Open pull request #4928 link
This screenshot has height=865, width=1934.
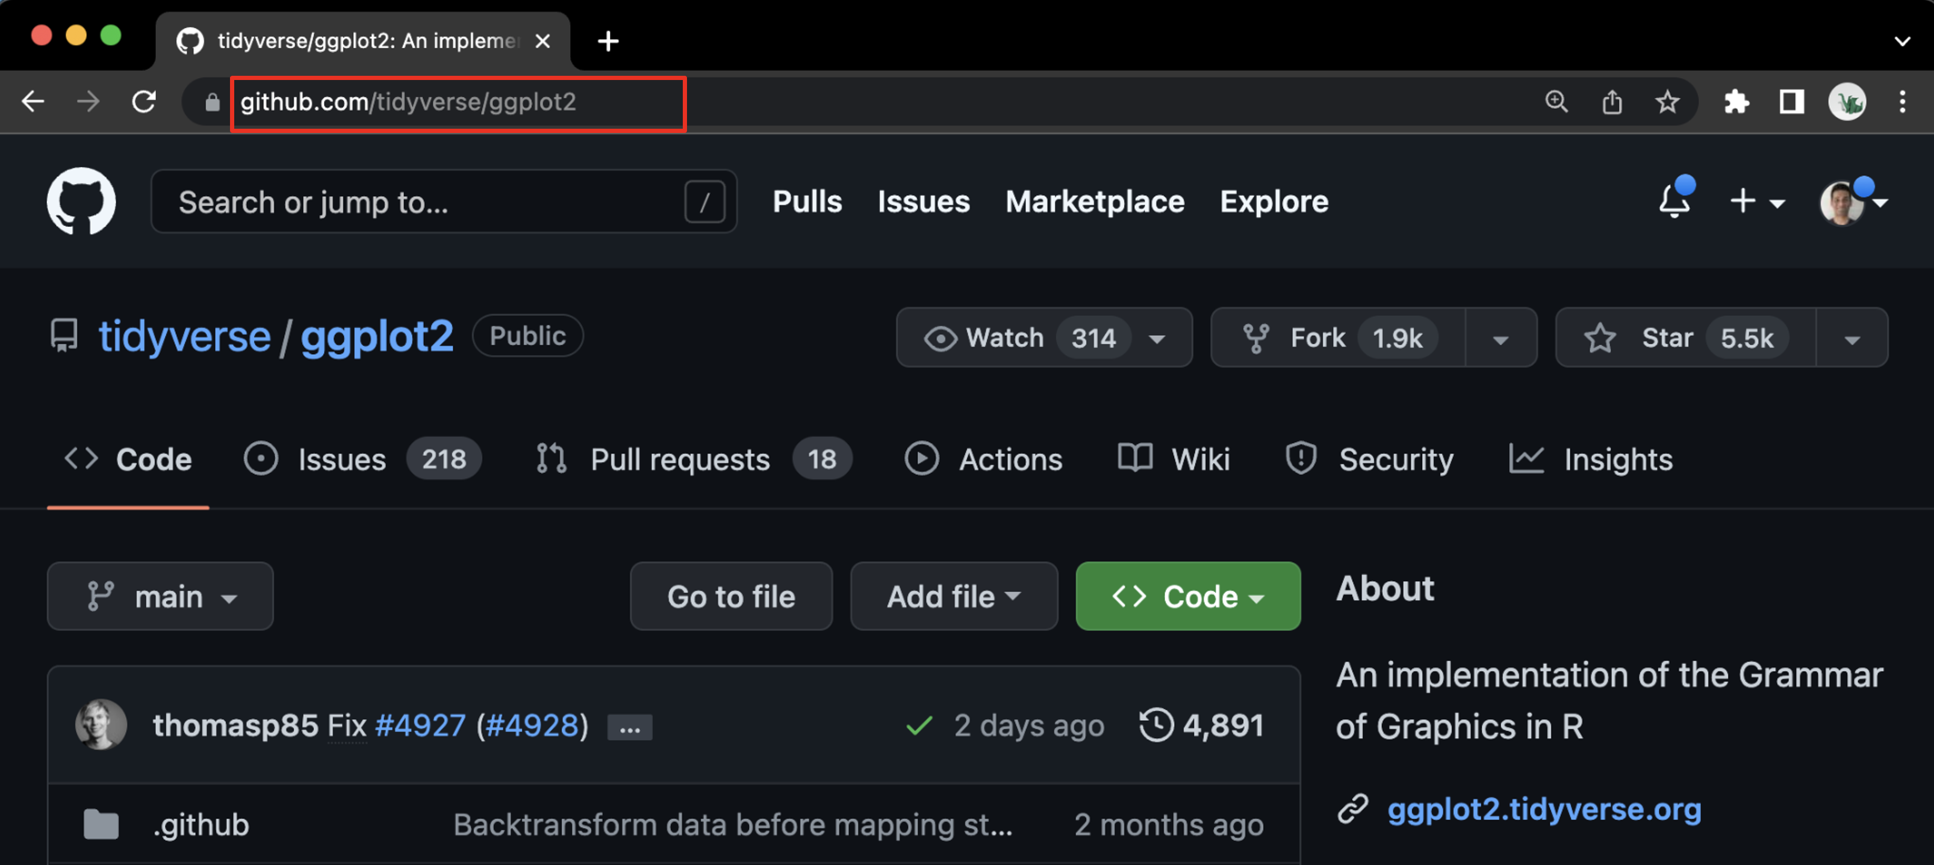pos(533,725)
